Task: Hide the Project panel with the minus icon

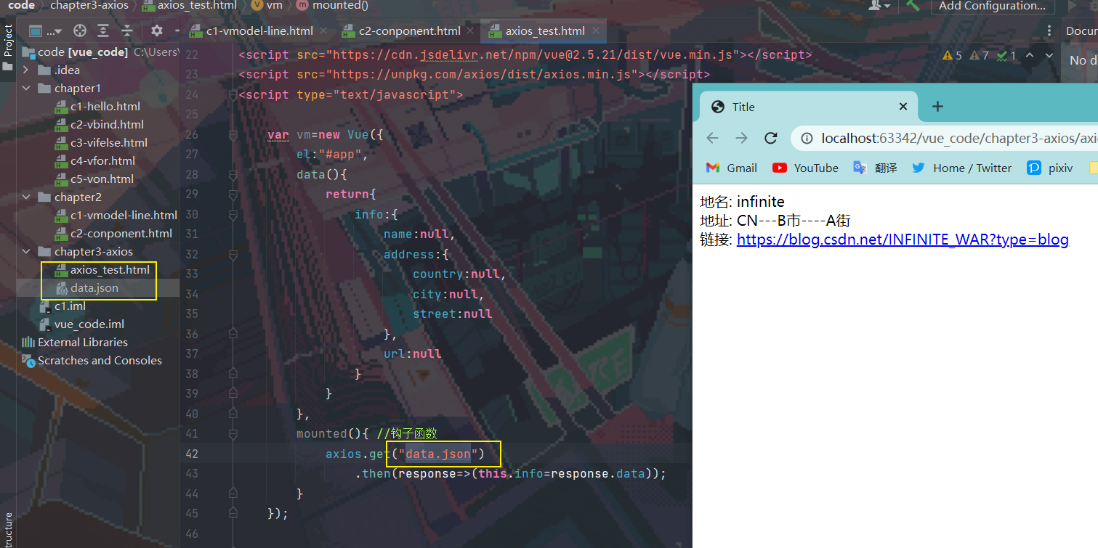Action: coord(177,31)
